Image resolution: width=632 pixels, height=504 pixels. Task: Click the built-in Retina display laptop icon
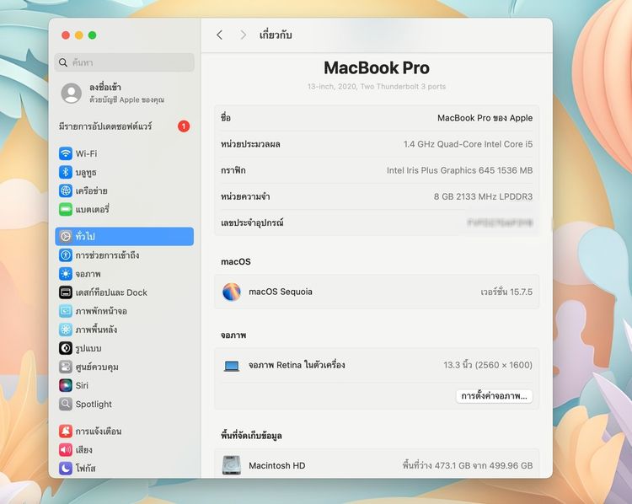coord(232,366)
